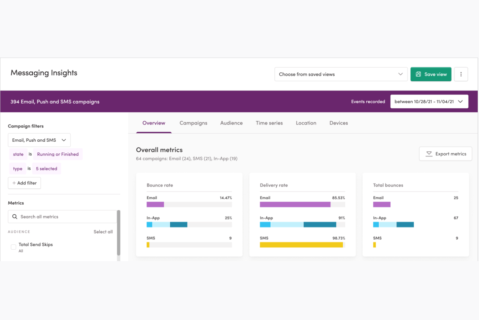Click the AUDIENCE section label
479x320 pixels.
(x=19, y=232)
